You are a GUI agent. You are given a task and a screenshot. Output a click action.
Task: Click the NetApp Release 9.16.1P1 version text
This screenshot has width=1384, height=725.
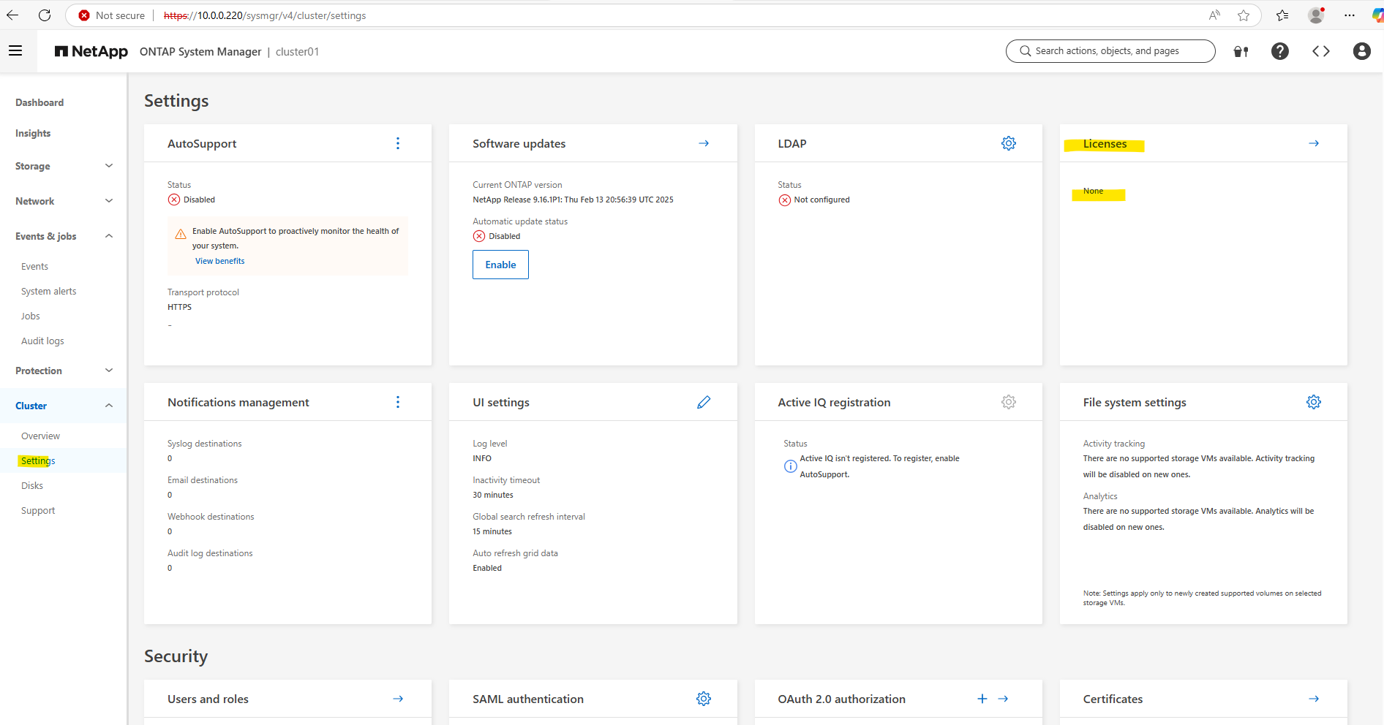573,200
